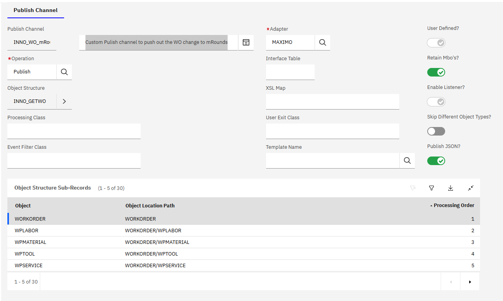Viewport: 503px width, 301px height.
Task: Click the footer '1 - 5 of 30' text
Action: (x=26, y=282)
